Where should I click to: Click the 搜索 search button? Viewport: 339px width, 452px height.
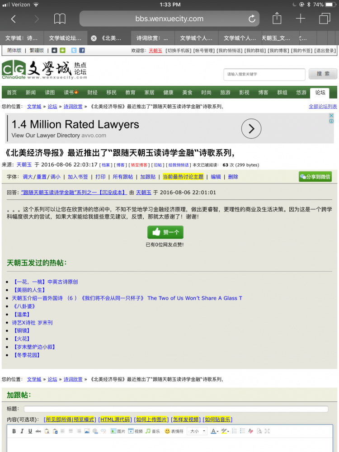coord(323,74)
